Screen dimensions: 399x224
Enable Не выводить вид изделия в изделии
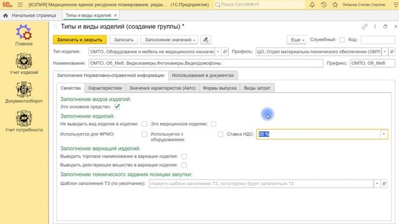pyautogui.click(x=144, y=124)
